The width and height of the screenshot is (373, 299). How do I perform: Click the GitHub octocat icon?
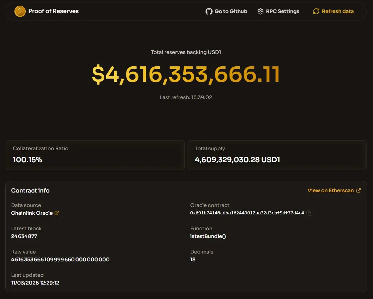(209, 11)
